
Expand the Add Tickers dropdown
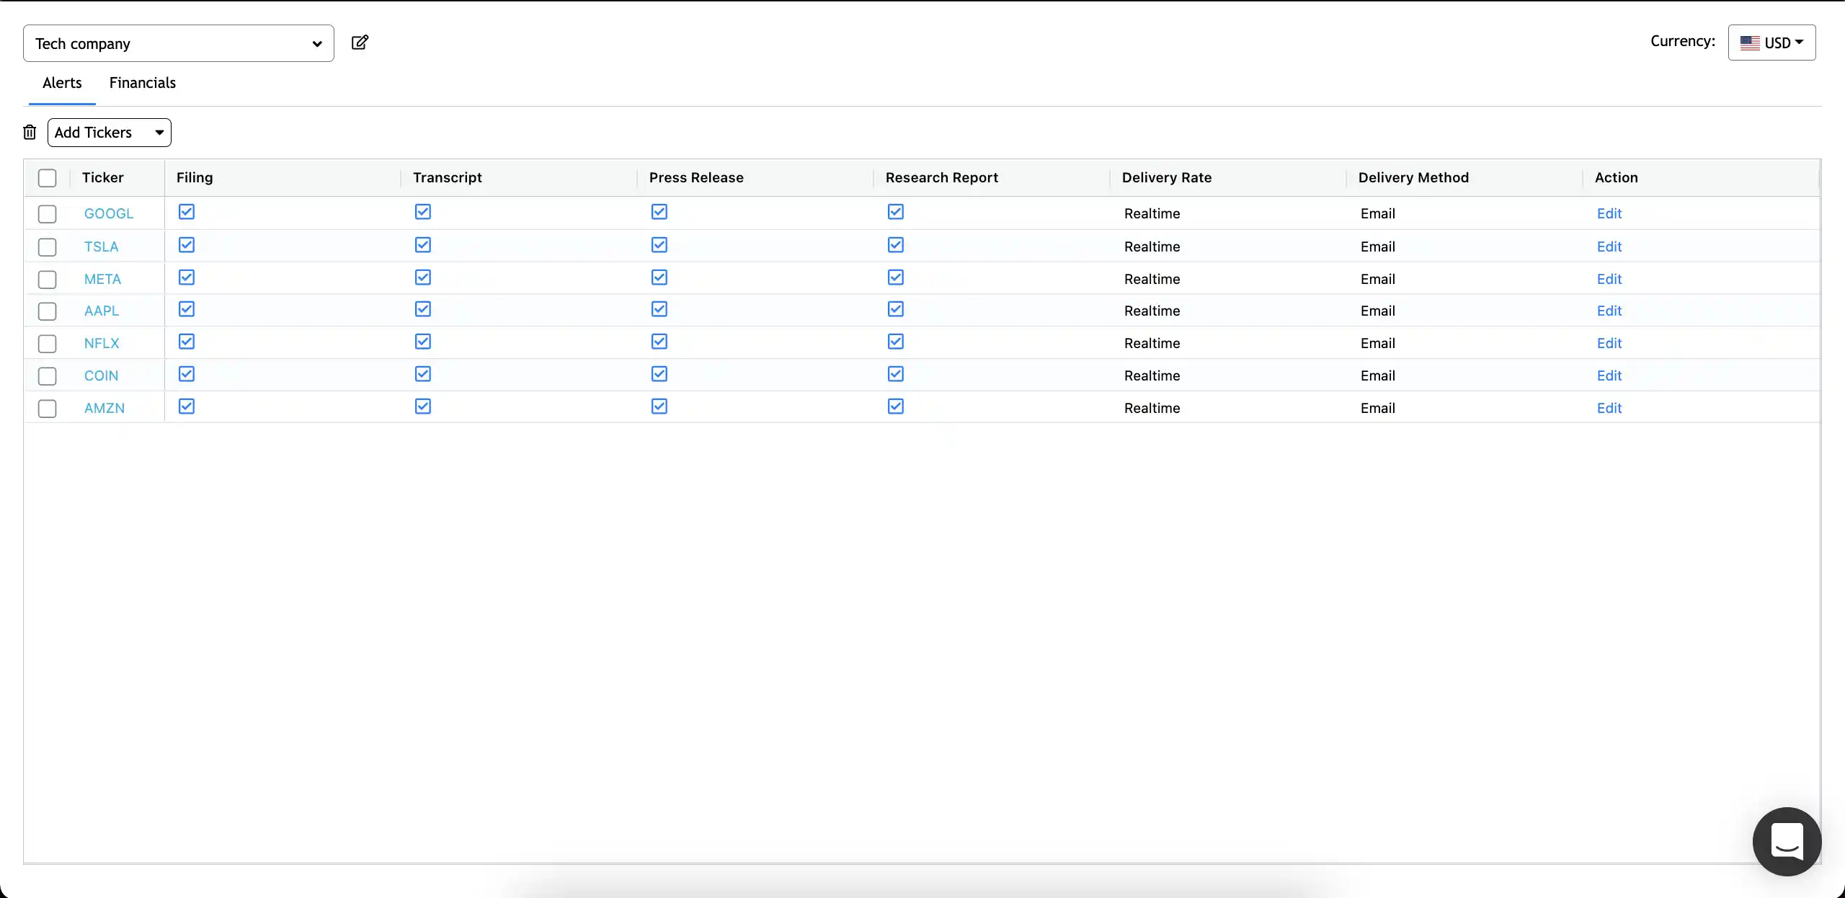pyautogui.click(x=110, y=133)
